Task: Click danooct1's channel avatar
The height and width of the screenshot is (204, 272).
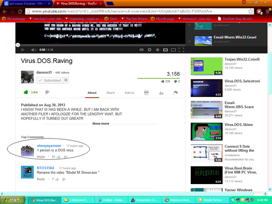Action: click(x=27, y=77)
